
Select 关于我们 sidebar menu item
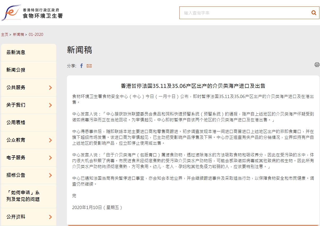tap(29, 105)
